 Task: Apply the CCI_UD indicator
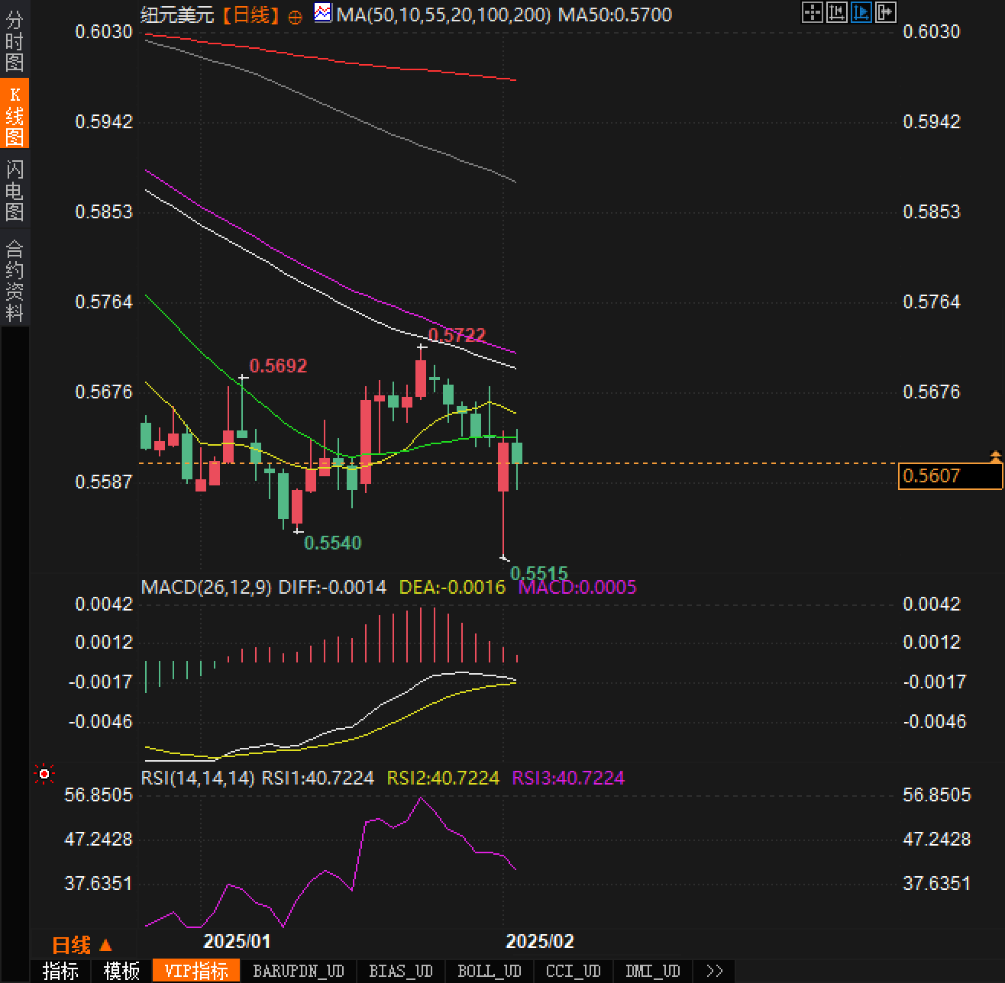[x=573, y=971]
